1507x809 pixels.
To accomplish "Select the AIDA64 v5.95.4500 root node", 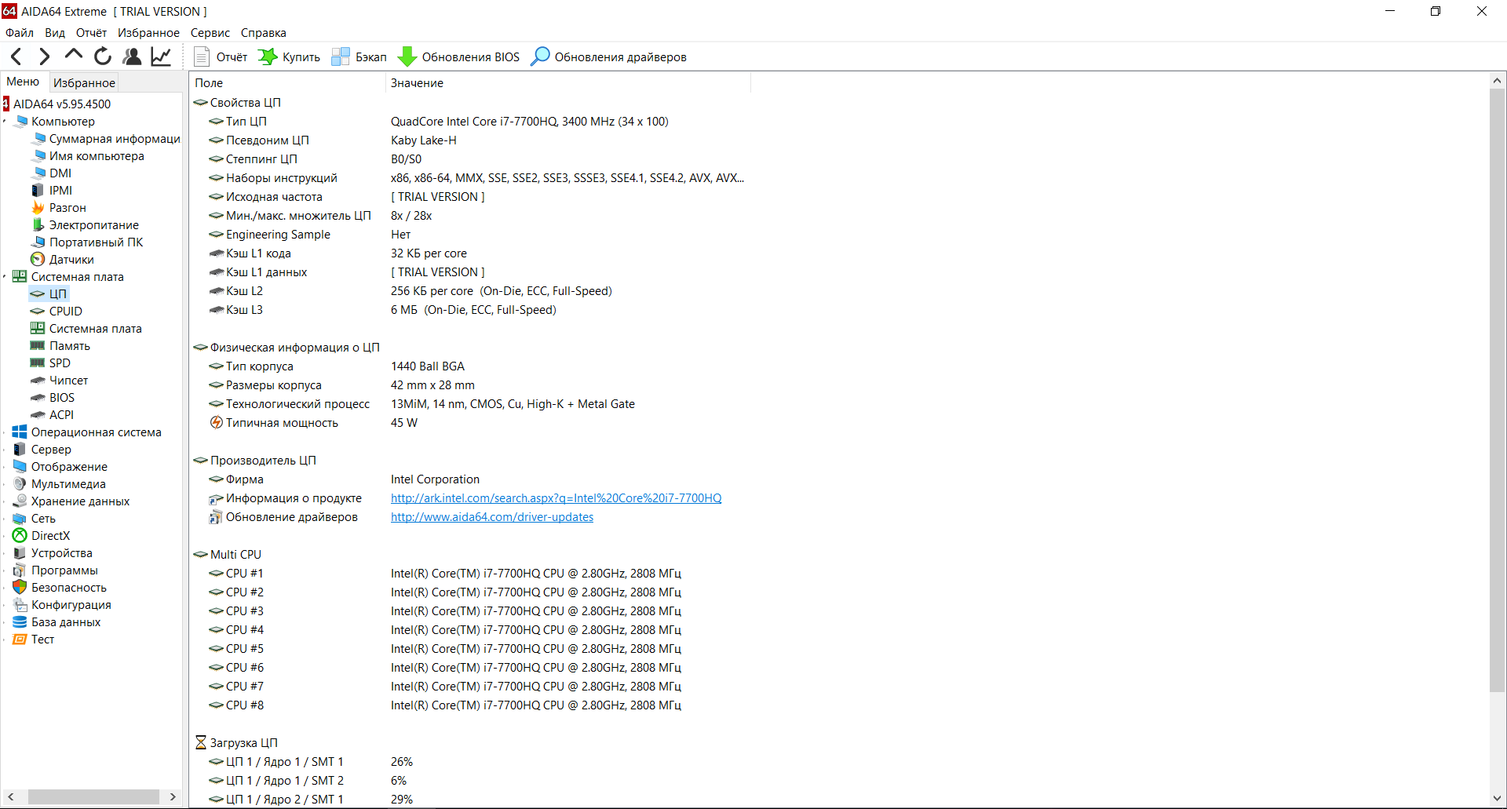I will tap(62, 104).
